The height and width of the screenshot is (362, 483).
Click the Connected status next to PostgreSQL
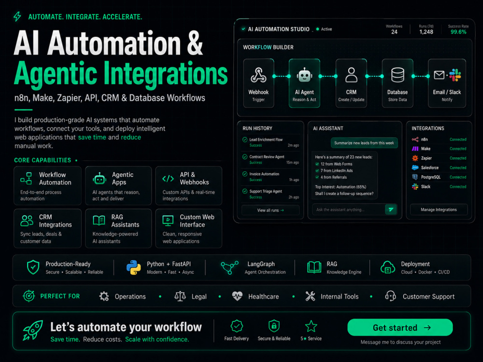point(458,177)
